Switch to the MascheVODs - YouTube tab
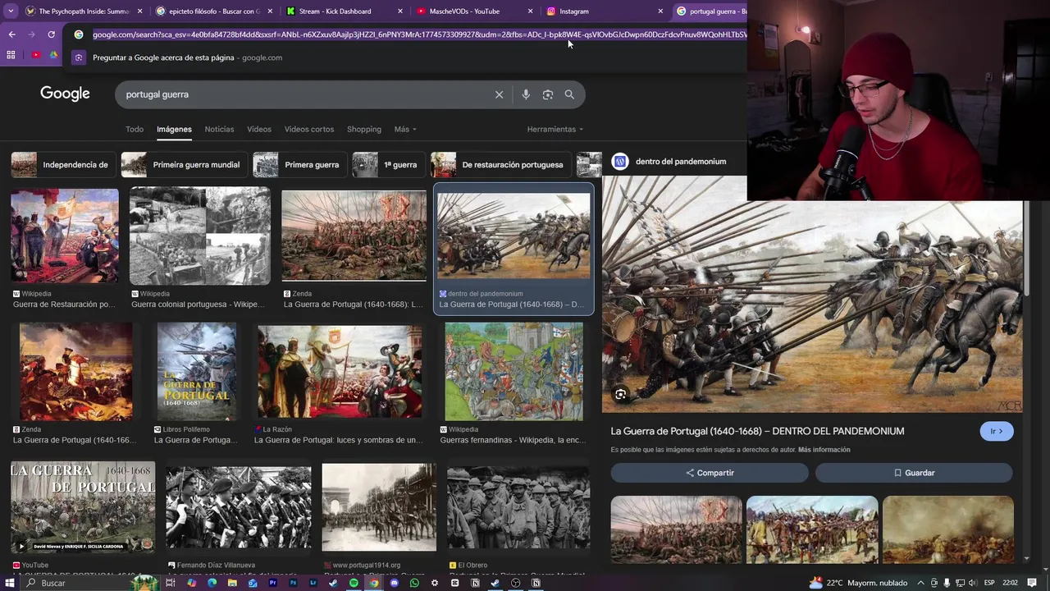The height and width of the screenshot is (591, 1050). 473,11
